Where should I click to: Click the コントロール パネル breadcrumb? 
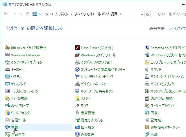click(x=56, y=14)
